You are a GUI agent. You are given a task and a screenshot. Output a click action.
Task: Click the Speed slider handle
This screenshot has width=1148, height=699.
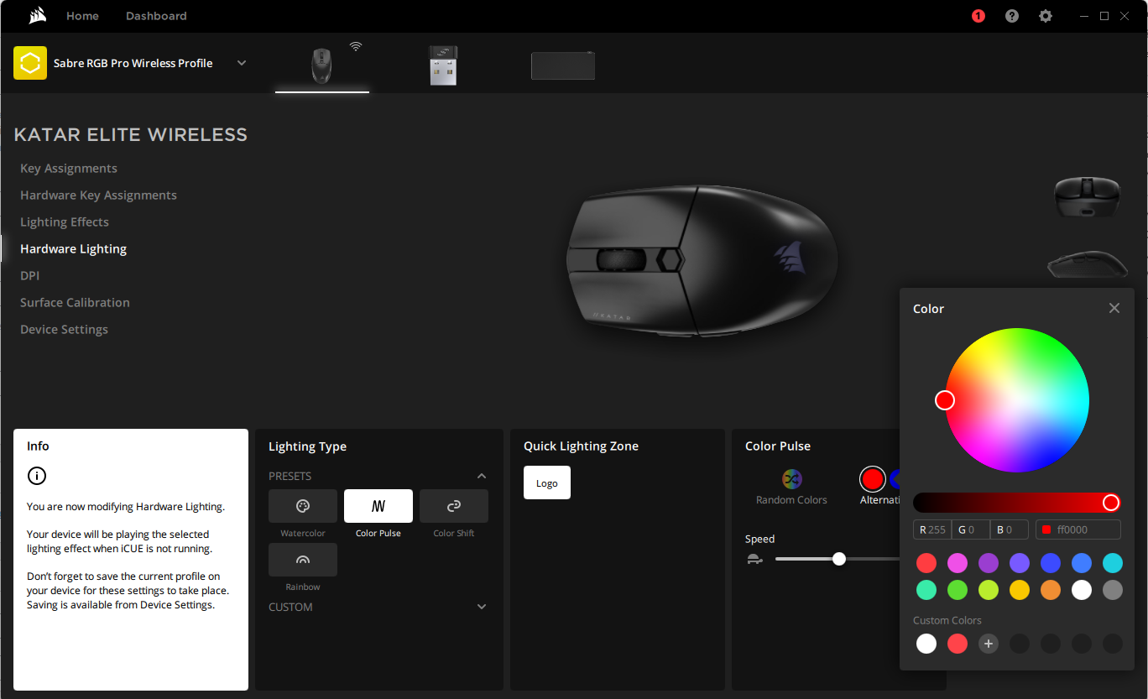(839, 559)
